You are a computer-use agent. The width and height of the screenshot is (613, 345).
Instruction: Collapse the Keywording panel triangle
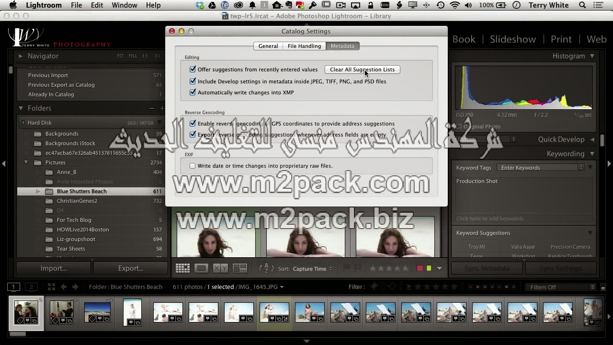tap(592, 154)
